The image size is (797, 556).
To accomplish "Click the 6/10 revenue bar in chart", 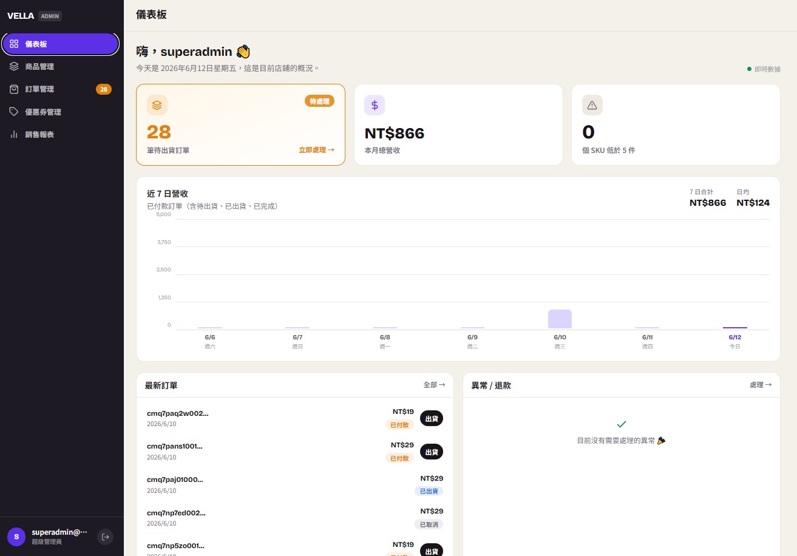I will (560, 319).
